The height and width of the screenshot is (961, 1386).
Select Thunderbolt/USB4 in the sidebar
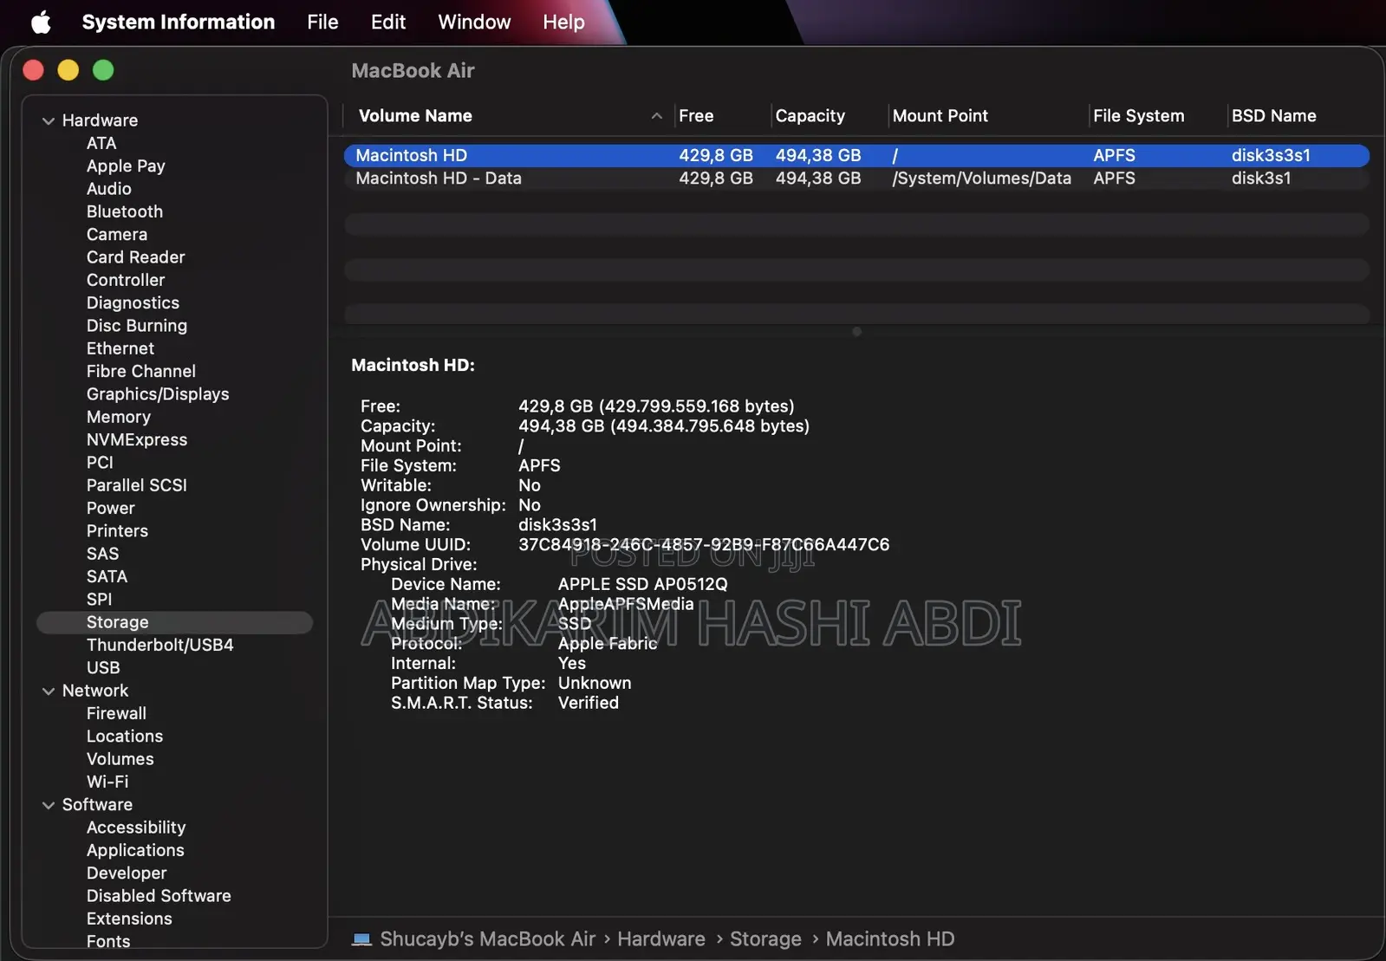coord(159,645)
